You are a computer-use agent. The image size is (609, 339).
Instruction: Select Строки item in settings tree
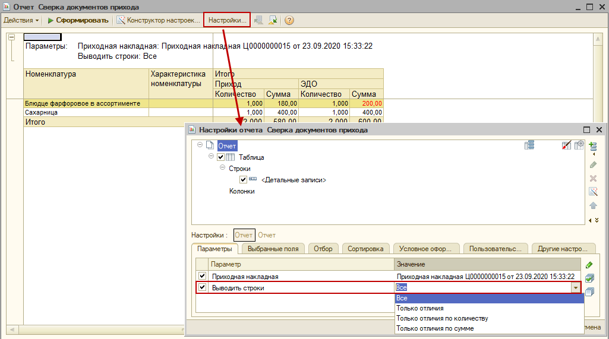[x=239, y=169]
